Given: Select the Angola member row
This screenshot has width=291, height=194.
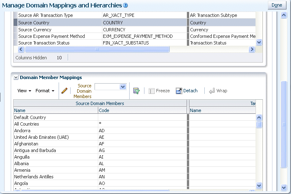Looking at the screenshot, I should tap(135, 183).
